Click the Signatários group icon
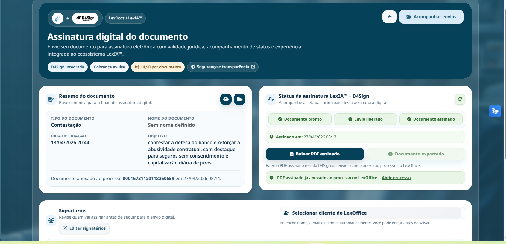 [51, 220]
